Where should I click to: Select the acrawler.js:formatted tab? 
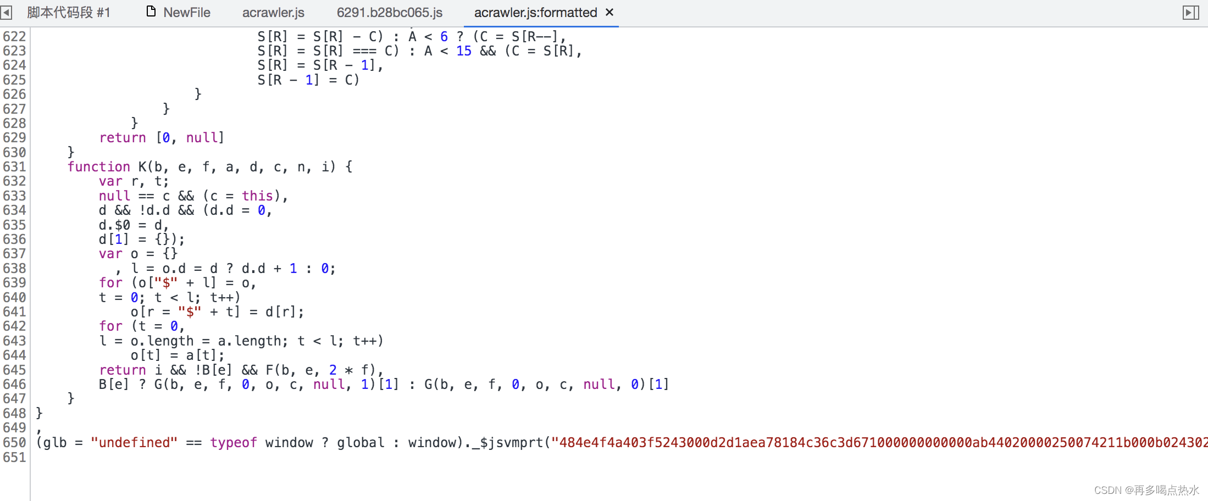click(x=536, y=12)
